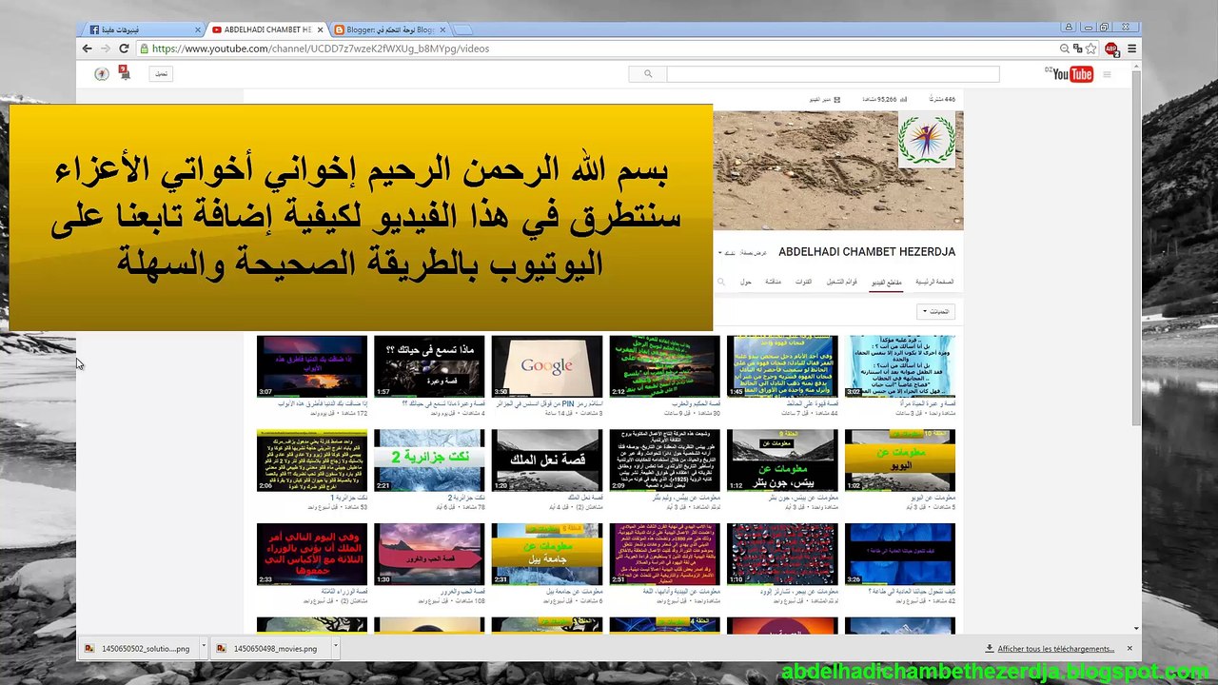Click the YouTube upload button
The height and width of the screenshot is (685, 1218).
coord(162,74)
